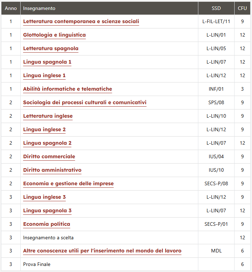Click the Diritto amministrativo link
252x272 pixels.
[x=52, y=170]
